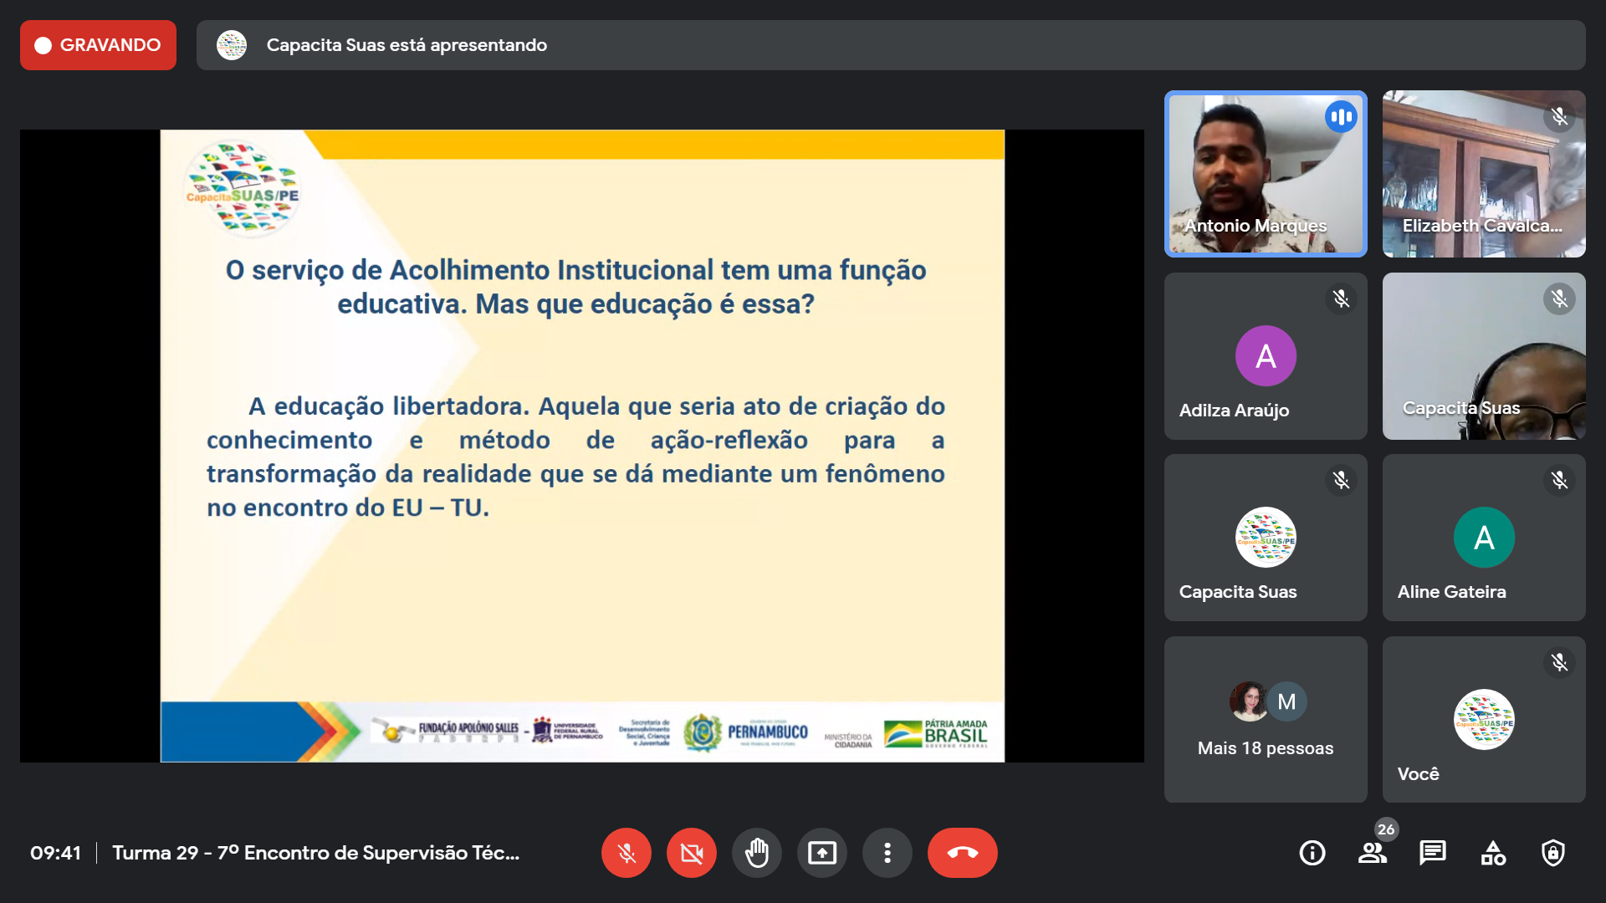Open the activities shapes icon

(x=1493, y=853)
